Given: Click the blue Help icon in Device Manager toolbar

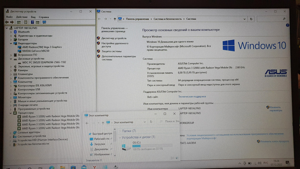Looking at the screenshot, I should [x=32, y=22].
